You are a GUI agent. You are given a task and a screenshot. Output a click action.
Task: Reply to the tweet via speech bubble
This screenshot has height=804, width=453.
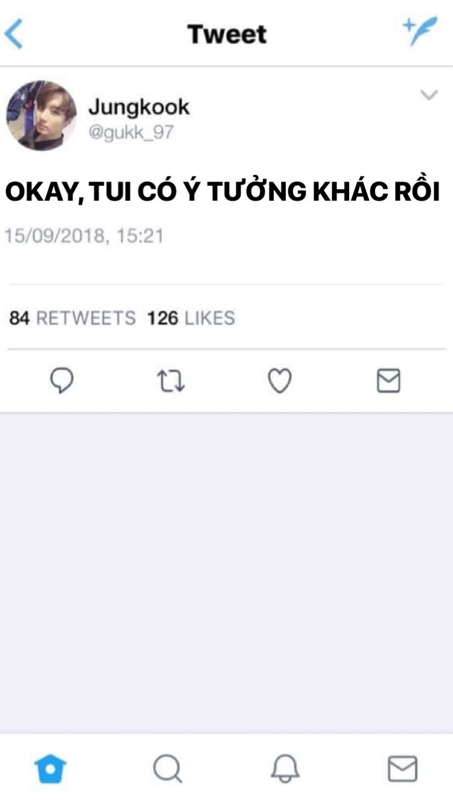(61, 381)
